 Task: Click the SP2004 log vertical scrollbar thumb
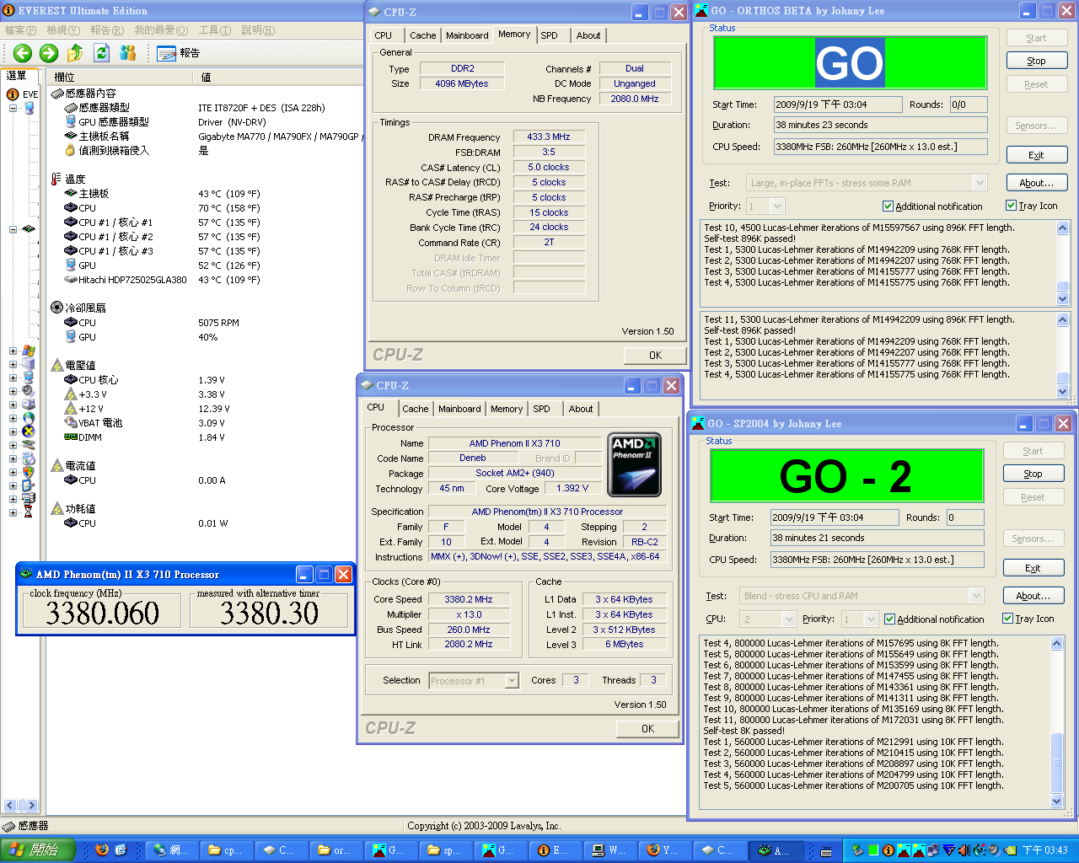point(1057,763)
